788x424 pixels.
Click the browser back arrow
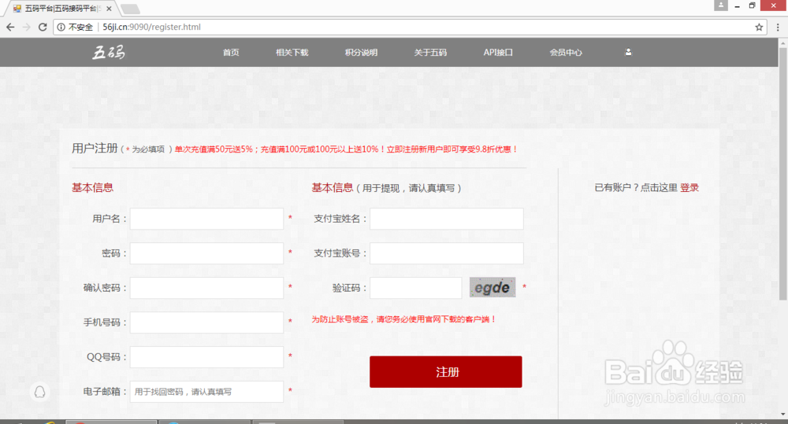10,27
